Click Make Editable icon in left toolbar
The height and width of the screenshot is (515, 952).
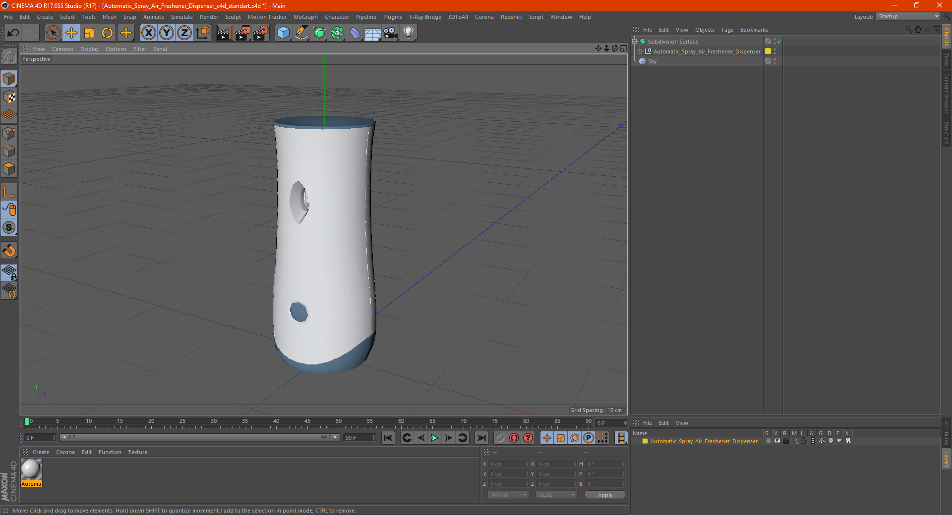9,57
